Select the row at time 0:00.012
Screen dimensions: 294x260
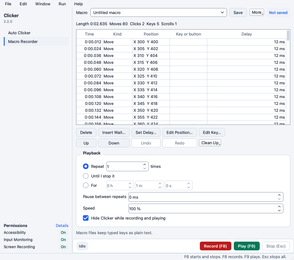pyautogui.click(x=181, y=42)
